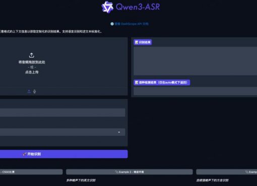Click the rocket icon on 开始识别
This screenshot has width=257, height=186.
(x=25, y=154)
